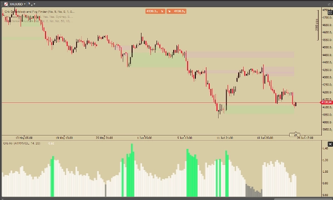Click the red current price label on axis
The image size is (333, 200).
326,103
